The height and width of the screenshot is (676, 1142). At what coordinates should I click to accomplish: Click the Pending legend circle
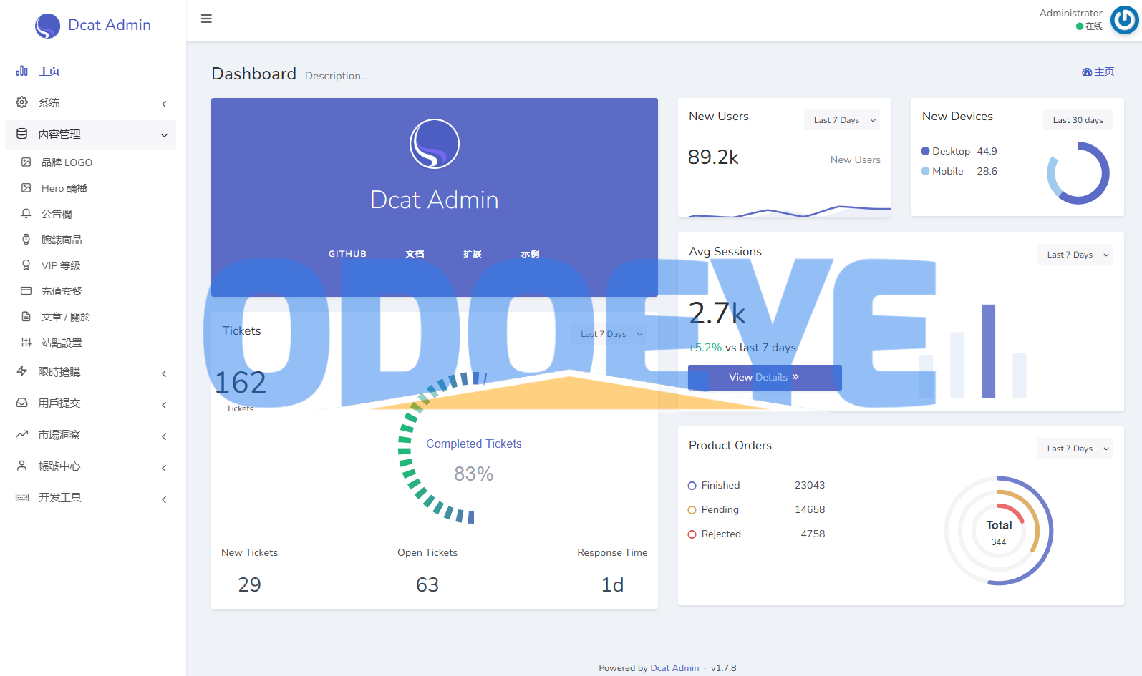(692, 510)
